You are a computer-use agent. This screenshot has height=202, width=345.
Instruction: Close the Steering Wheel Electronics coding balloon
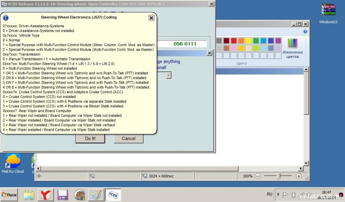(151, 18)
